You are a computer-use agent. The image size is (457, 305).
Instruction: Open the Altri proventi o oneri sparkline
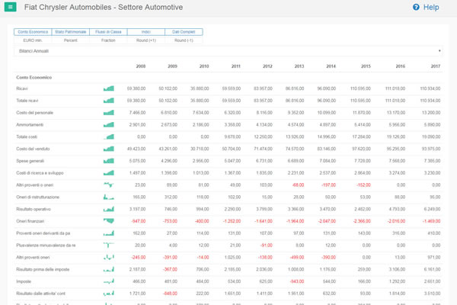109,185
